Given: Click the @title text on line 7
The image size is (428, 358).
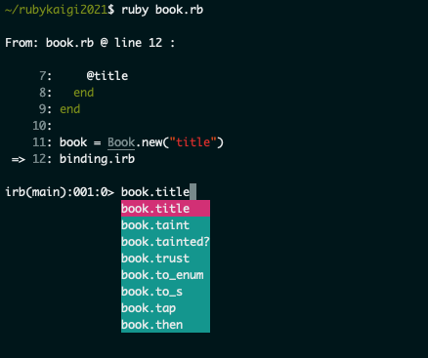Looking at the screenshot, I should click(107, 76).
